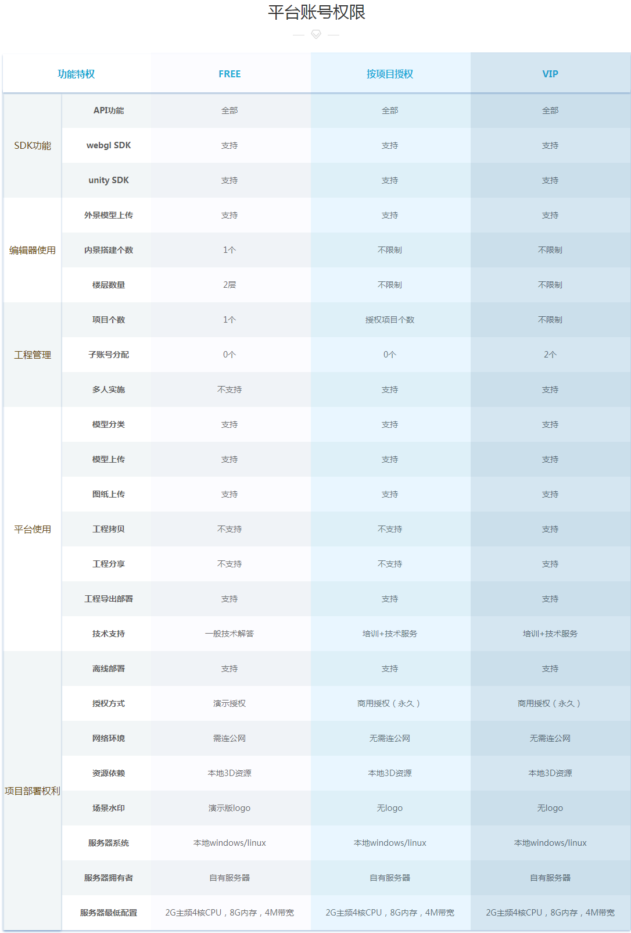
Task: Click 按项目授权 培训+技术服务 cell
Action: [x=390, y=634]
